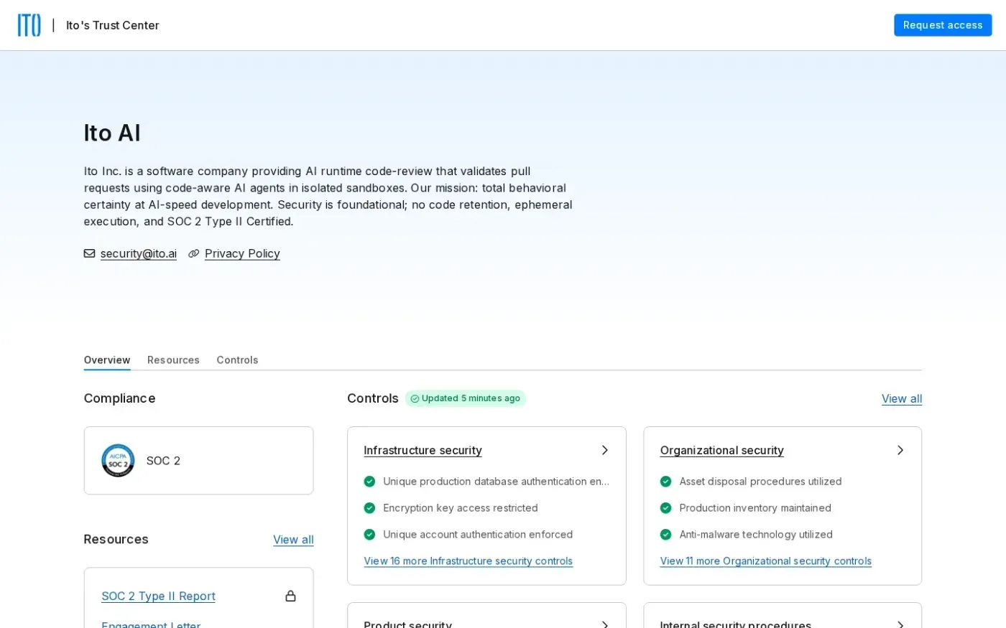Screen dimensions: 1006x628
Task: Expand Infrastructure security with chevron arrow
Action: pos(604,450)
